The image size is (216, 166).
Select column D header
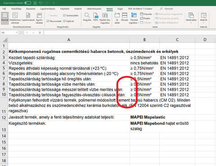pyautogui.click(x=205, y=39)
